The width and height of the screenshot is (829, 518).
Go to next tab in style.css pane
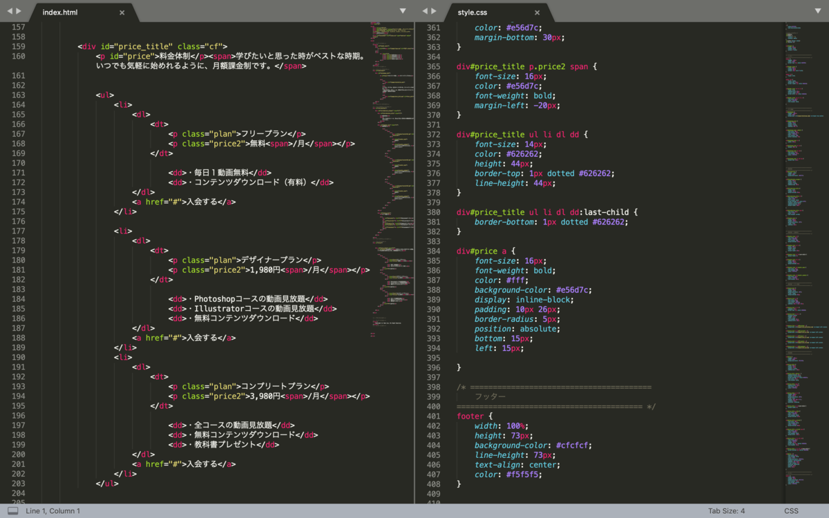tap(433, 11)
